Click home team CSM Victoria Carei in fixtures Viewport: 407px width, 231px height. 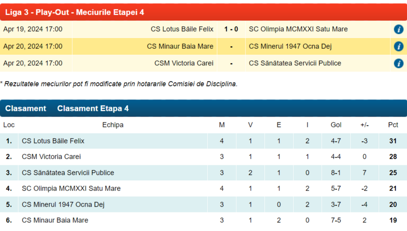(x=184, y=64)
